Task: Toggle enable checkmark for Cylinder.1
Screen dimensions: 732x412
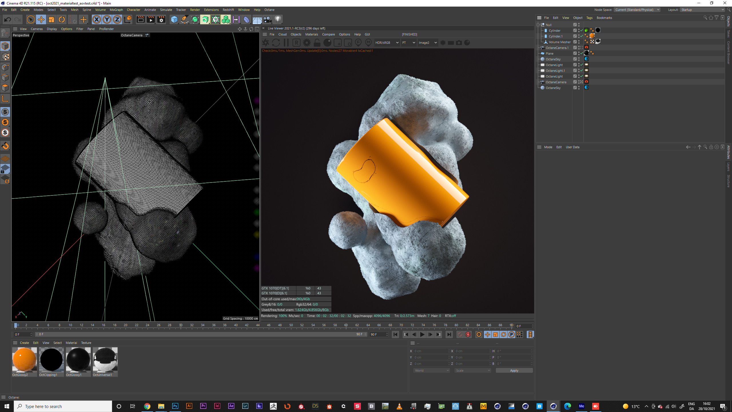Action: [x=582, y=36]
